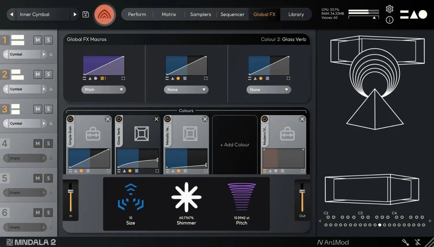Toggle power on the Glass Verb colour
The image size is (434, 247).
119,119
